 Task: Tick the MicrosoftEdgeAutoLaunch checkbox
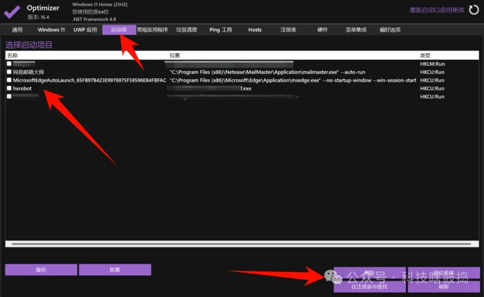(x=9, y=80)
